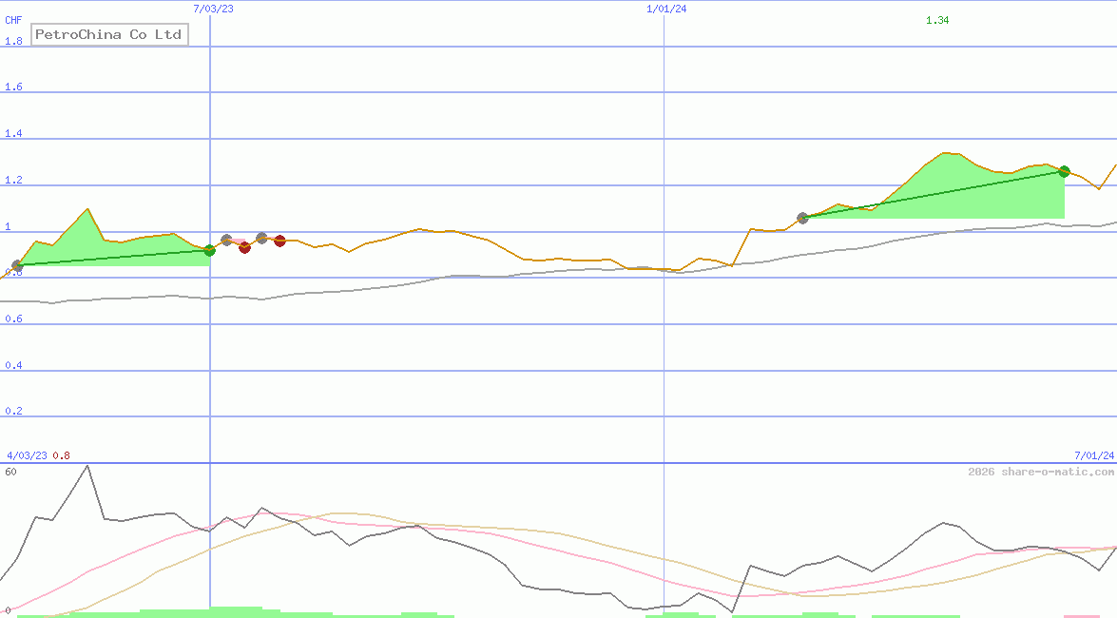Click the gray marker starting the second uptrend

[802, 218]
